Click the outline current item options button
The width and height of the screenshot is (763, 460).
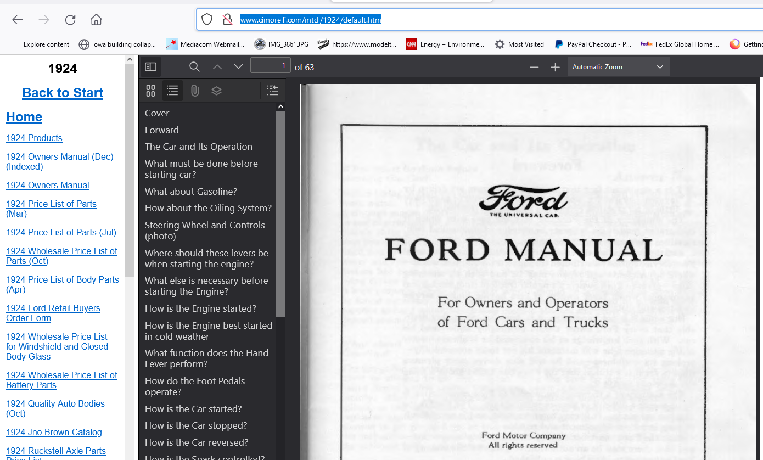point(272,91)
